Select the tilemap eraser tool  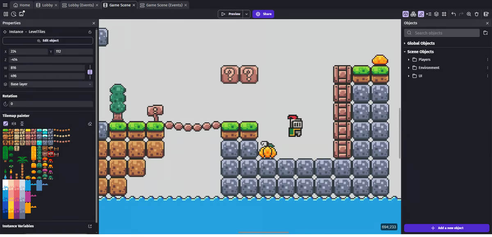click(x=90, y=123)
